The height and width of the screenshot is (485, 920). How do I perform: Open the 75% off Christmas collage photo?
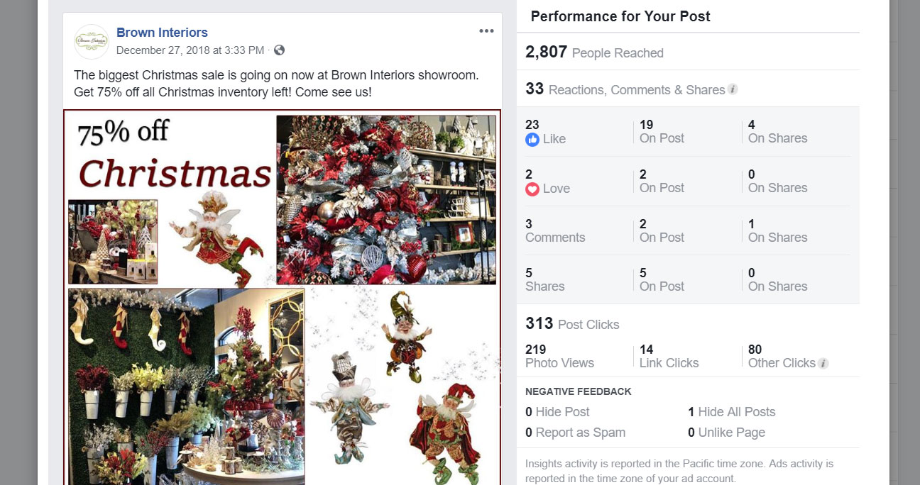[282, 297]
